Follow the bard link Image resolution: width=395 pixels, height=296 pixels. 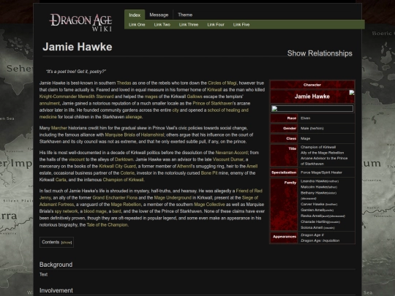click(116, 211)
